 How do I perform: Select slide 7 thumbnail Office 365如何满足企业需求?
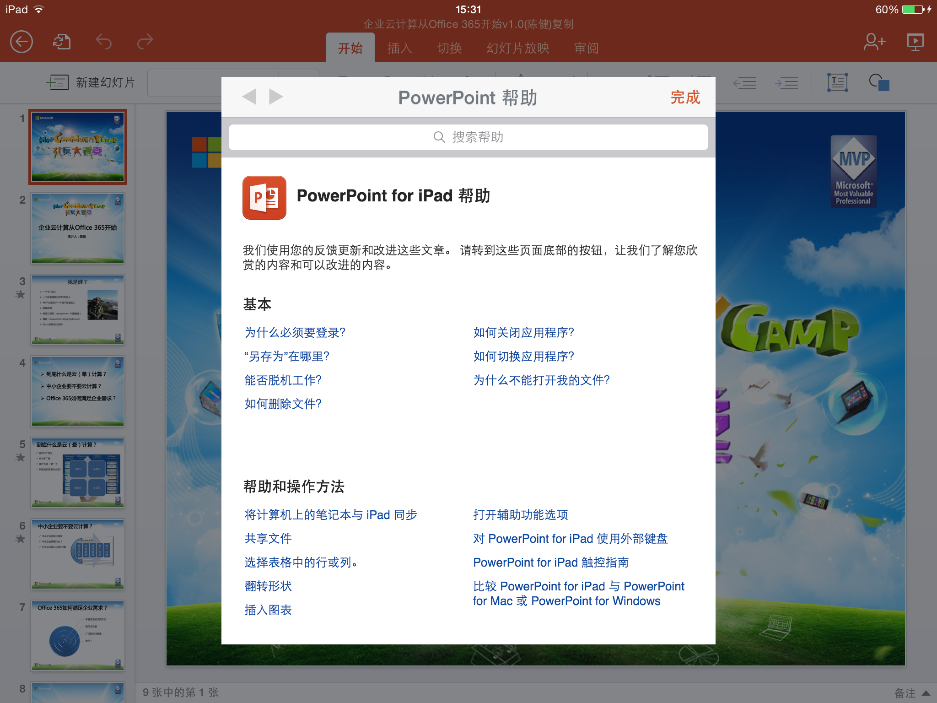(78, 636)
